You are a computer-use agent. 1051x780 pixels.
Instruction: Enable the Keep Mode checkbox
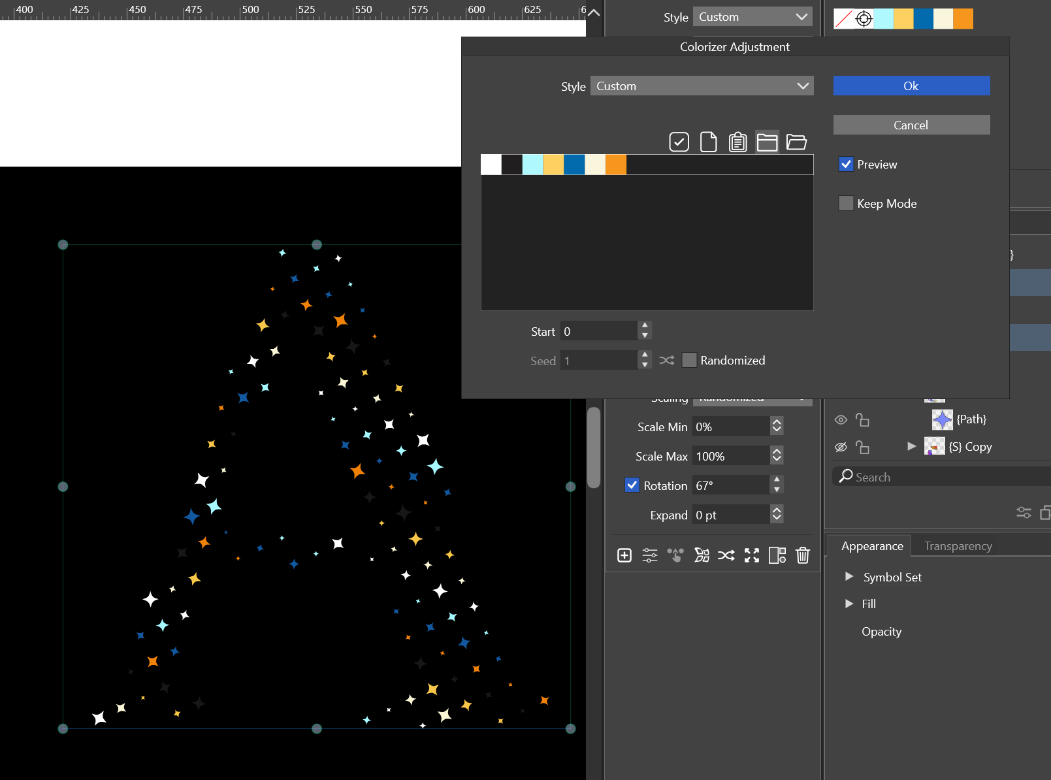(846, 203)
